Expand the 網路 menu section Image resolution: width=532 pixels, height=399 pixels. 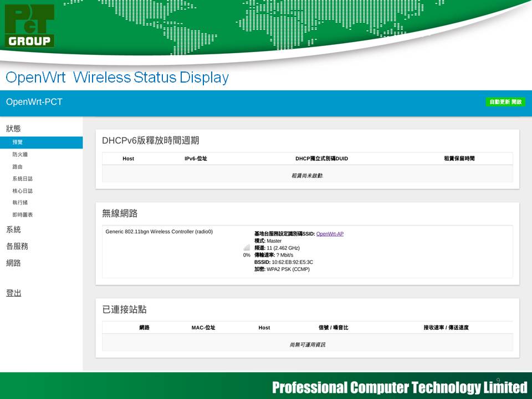coord(13,263)
